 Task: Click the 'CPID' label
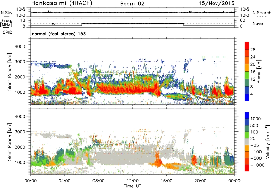coord(7,32)
